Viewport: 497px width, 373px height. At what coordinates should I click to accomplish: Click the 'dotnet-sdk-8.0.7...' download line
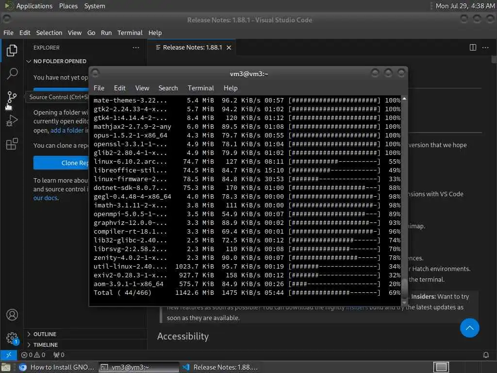247,188
